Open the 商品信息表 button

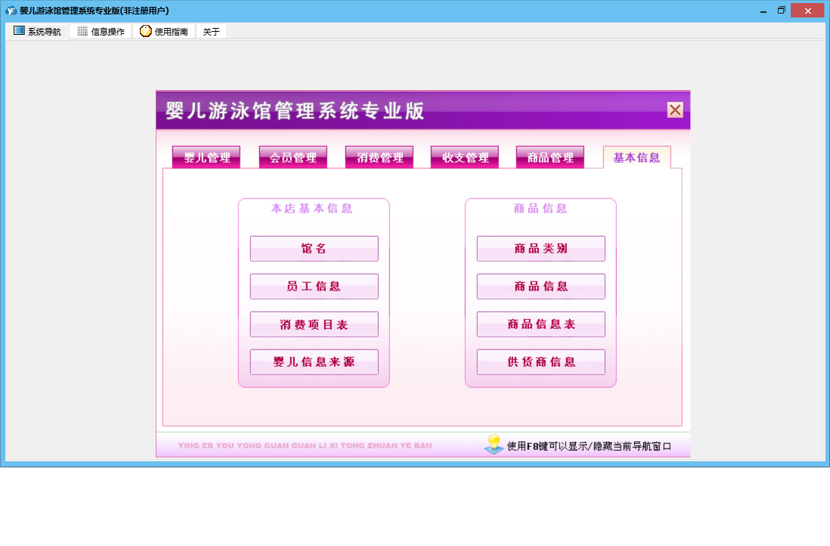[x=541, y=324]
